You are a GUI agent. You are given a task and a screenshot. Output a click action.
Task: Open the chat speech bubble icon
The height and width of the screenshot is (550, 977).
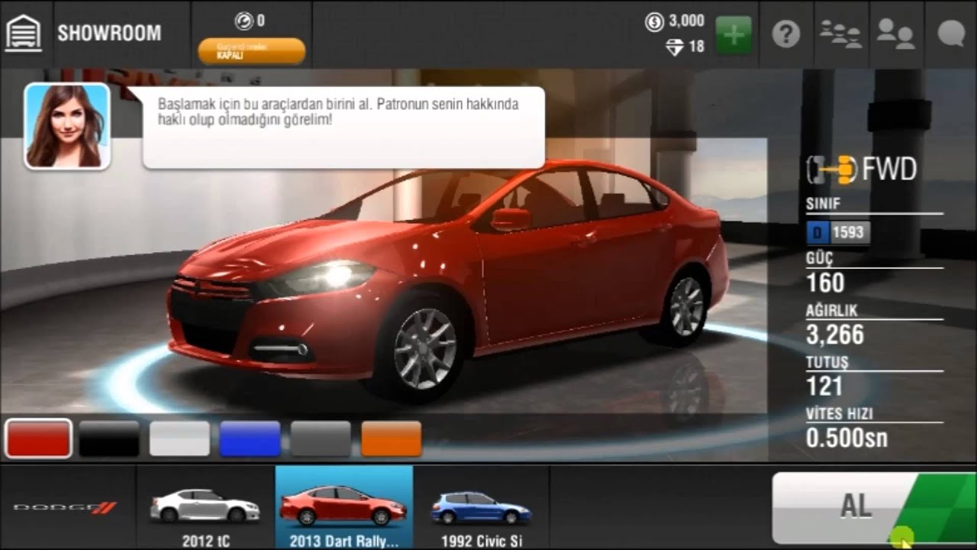(951, 34)
